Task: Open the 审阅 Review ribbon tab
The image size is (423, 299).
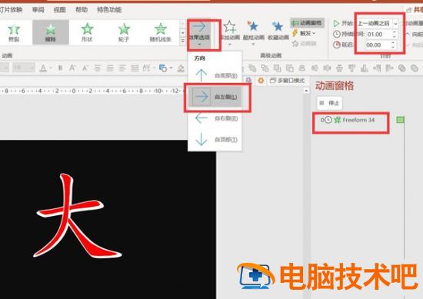Action: pos(38,10)
